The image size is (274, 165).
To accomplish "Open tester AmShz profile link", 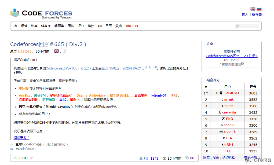I will 24,96.
